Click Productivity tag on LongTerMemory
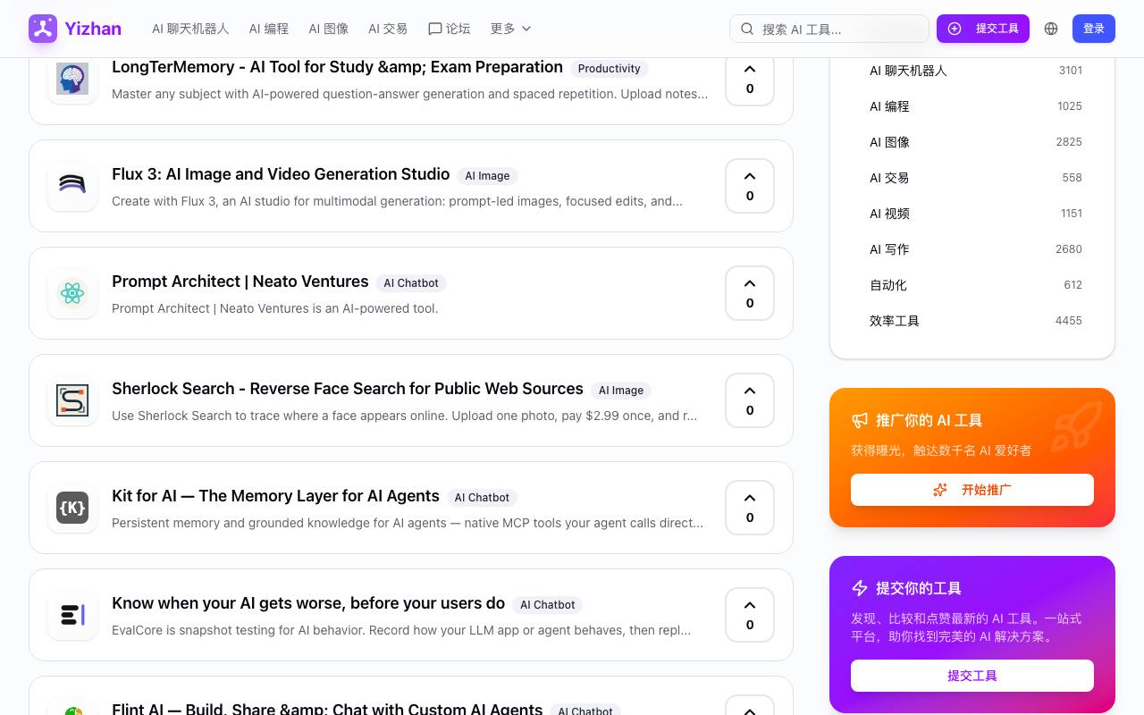1144x715 pixels. (x=610, y=69)
